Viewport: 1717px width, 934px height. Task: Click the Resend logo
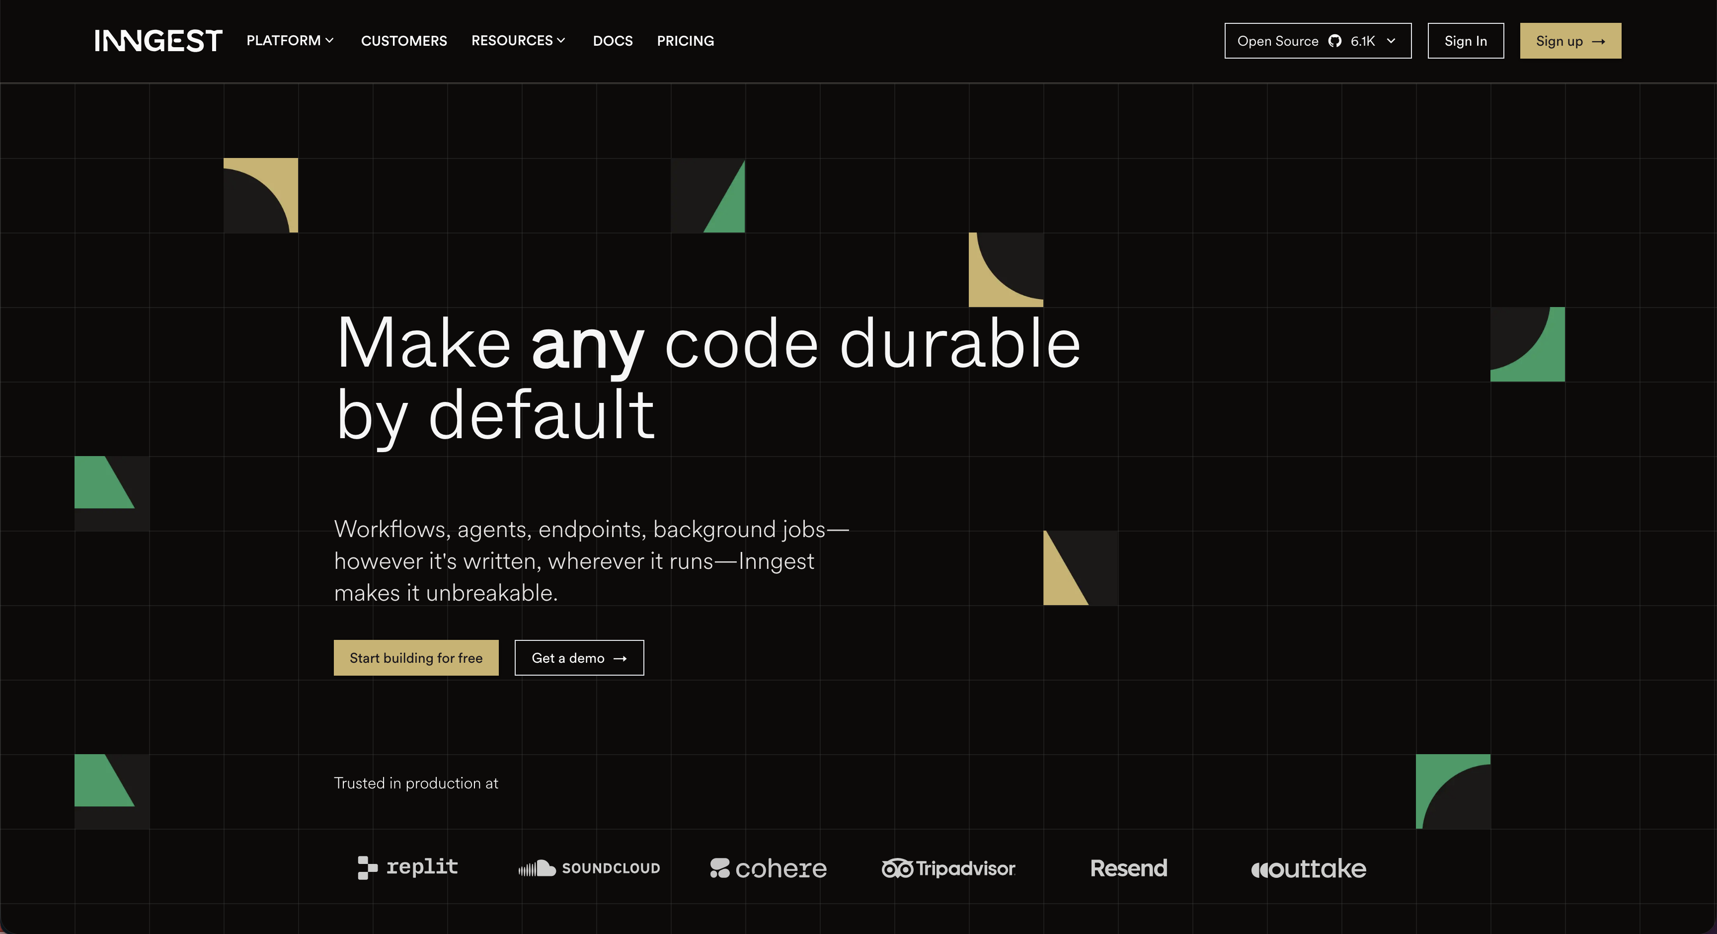(1128, 868)
